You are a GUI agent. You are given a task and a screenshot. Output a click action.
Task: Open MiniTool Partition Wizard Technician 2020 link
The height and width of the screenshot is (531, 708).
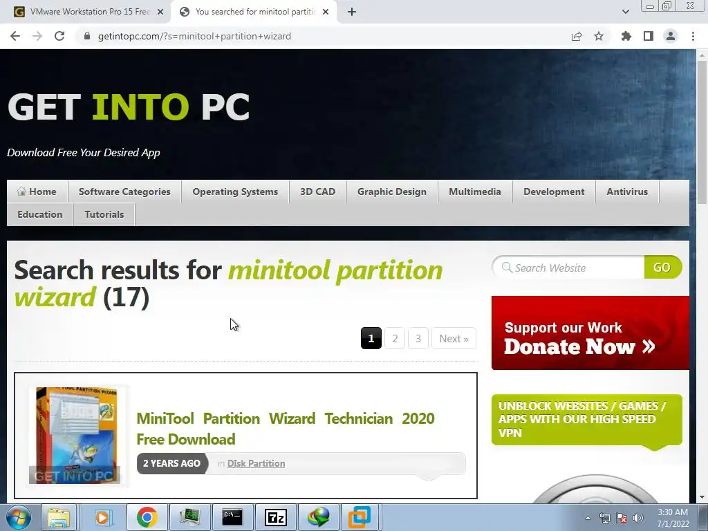tap(286, 429)
